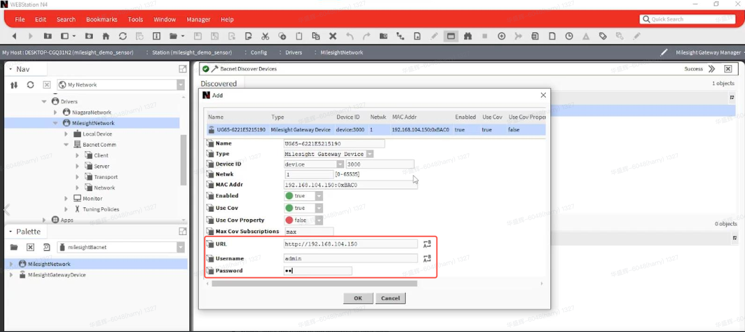Screen dimensions: 745x332
Task: Close the Add dialog with X
Action: click(543, 95)
